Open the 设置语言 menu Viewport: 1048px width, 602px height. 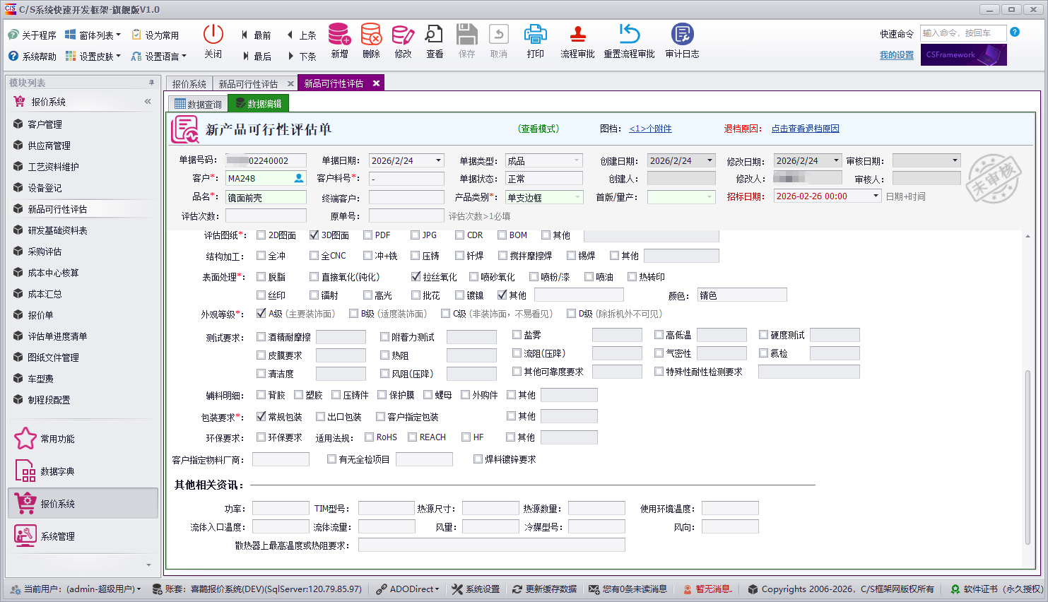coord(159,57)
